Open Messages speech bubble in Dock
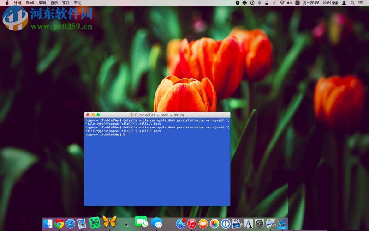This screenshot has width=369, height=231. pos(156,223)
